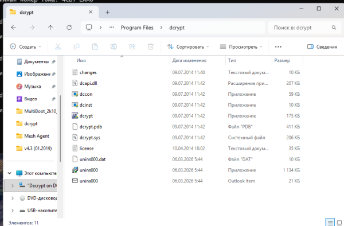Screen dimensions: 344x226
Task: Refresh the dcrypt folder view
Action: point(69,28)
